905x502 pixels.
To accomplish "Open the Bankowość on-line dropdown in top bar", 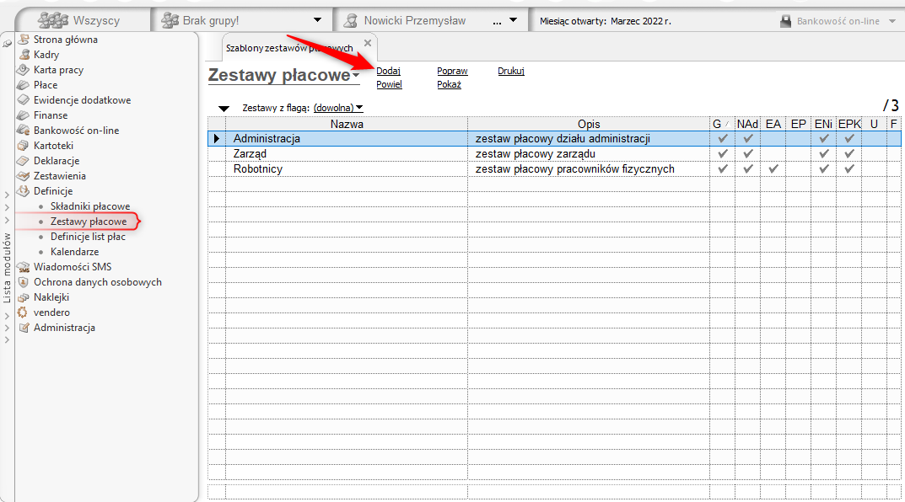I will [892, 21].
